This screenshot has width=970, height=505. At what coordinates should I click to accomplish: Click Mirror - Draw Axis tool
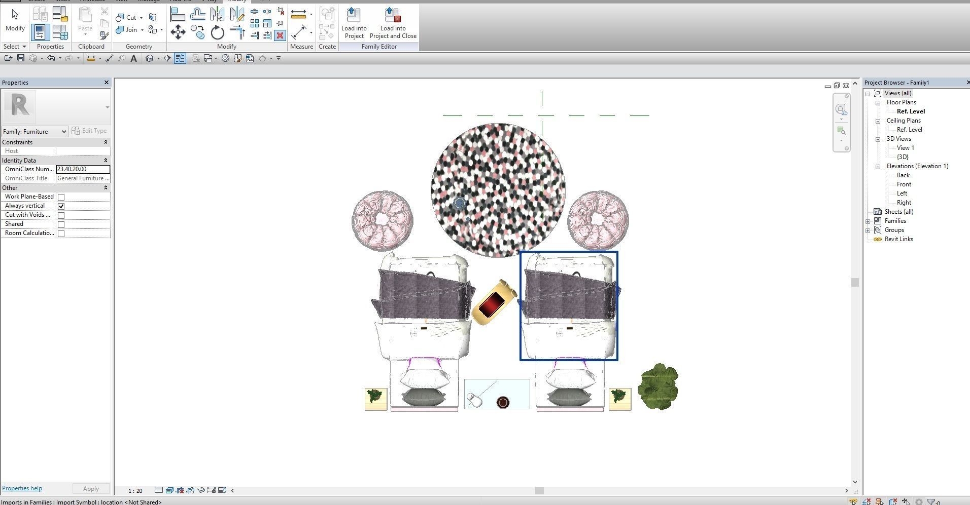point(237,14)
